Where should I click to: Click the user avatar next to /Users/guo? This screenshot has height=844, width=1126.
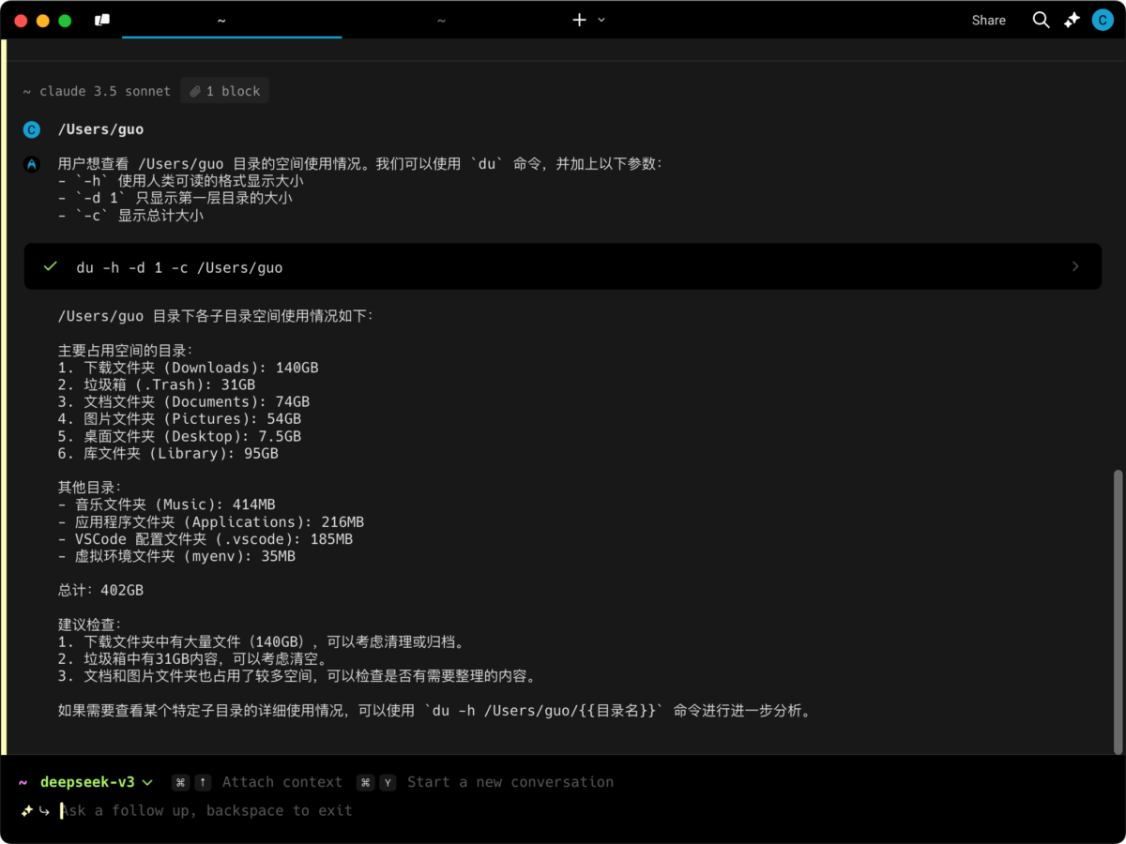pyautogui.click(x=32, y=129)
